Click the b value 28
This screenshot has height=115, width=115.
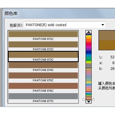coord(112,69)
